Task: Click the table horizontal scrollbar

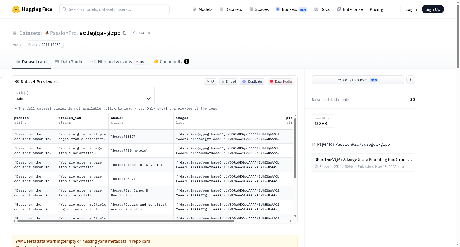Action: [125, 221]
